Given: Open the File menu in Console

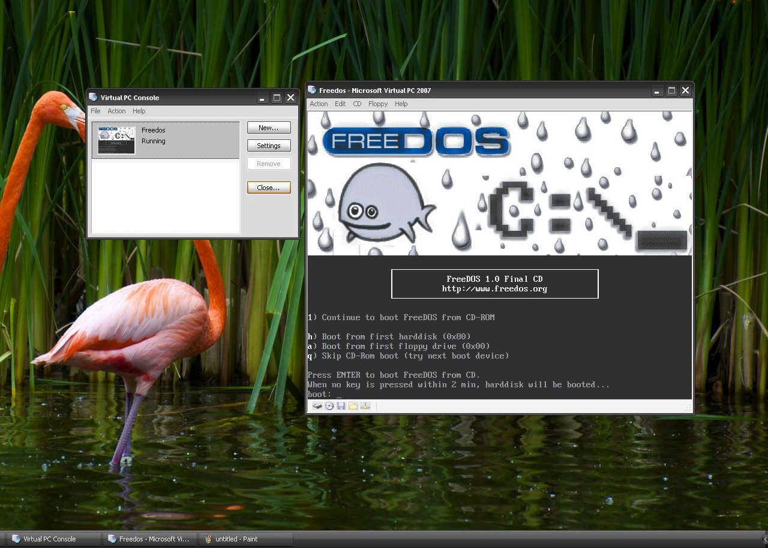Looking at the screenshot, I should click(95, 111).
